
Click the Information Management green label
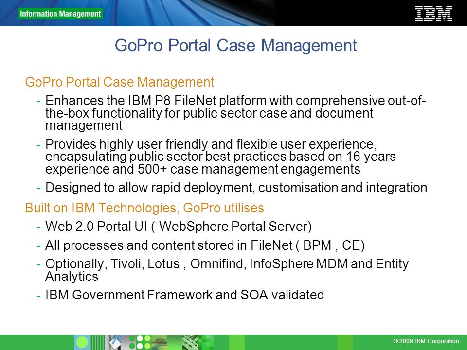(60, 14)
